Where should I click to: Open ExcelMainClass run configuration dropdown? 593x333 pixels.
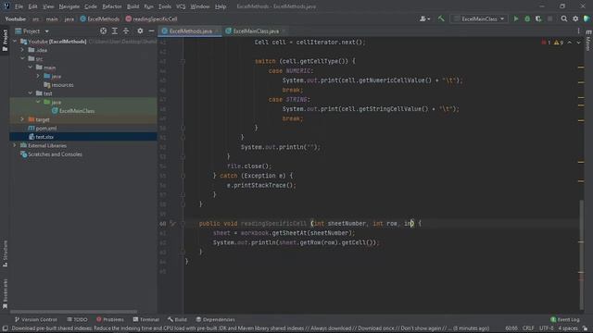point(479,18)
